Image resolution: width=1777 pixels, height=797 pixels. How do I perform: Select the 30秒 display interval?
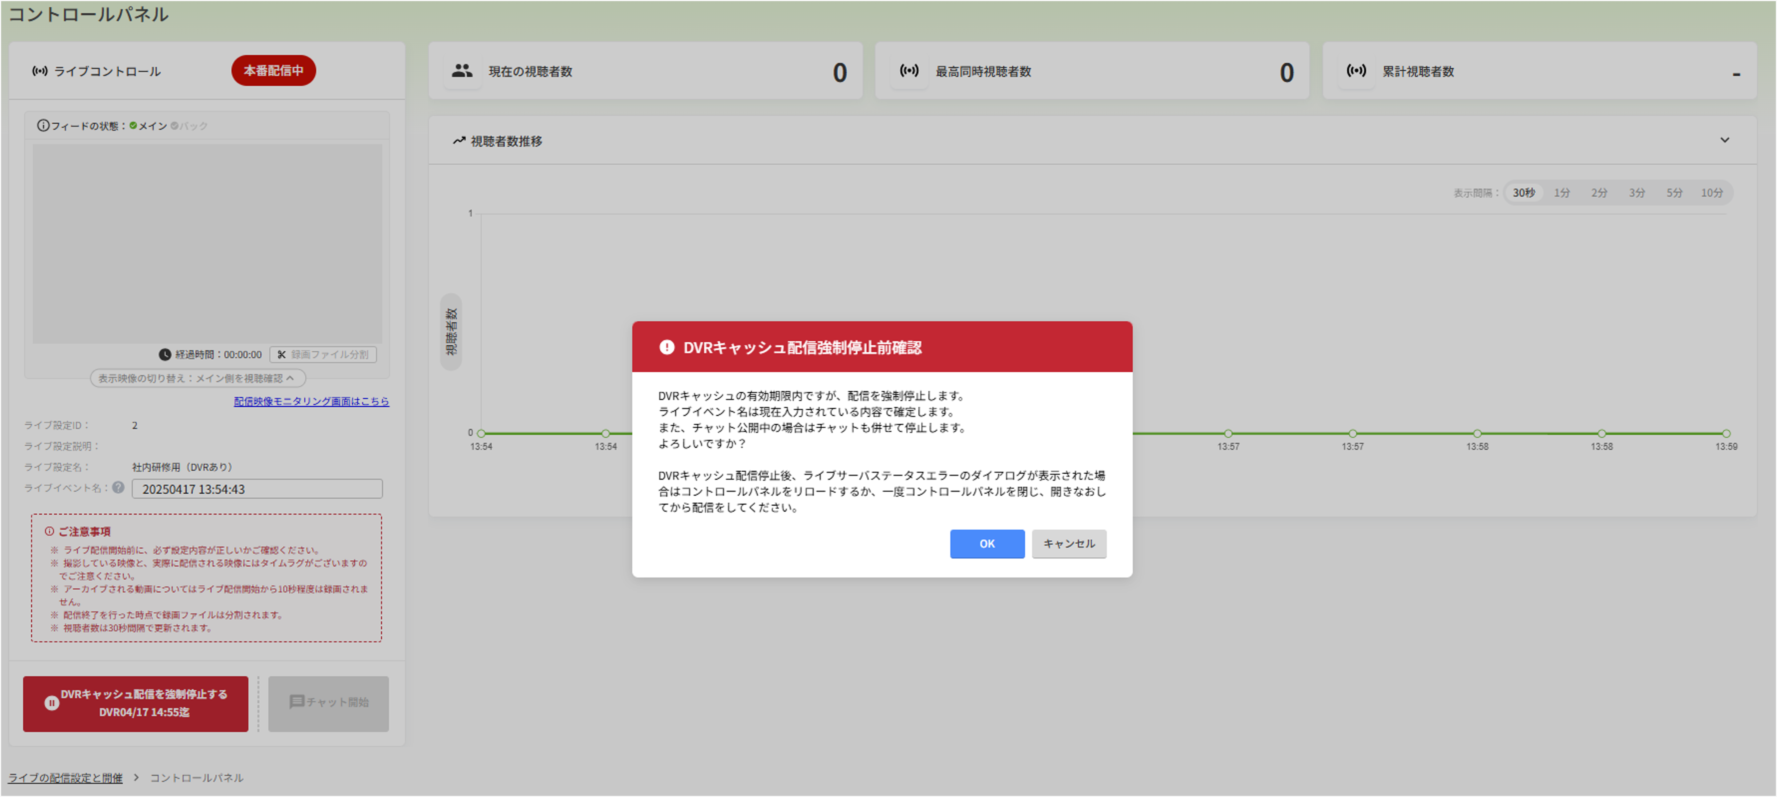[x=1523, y=193]
